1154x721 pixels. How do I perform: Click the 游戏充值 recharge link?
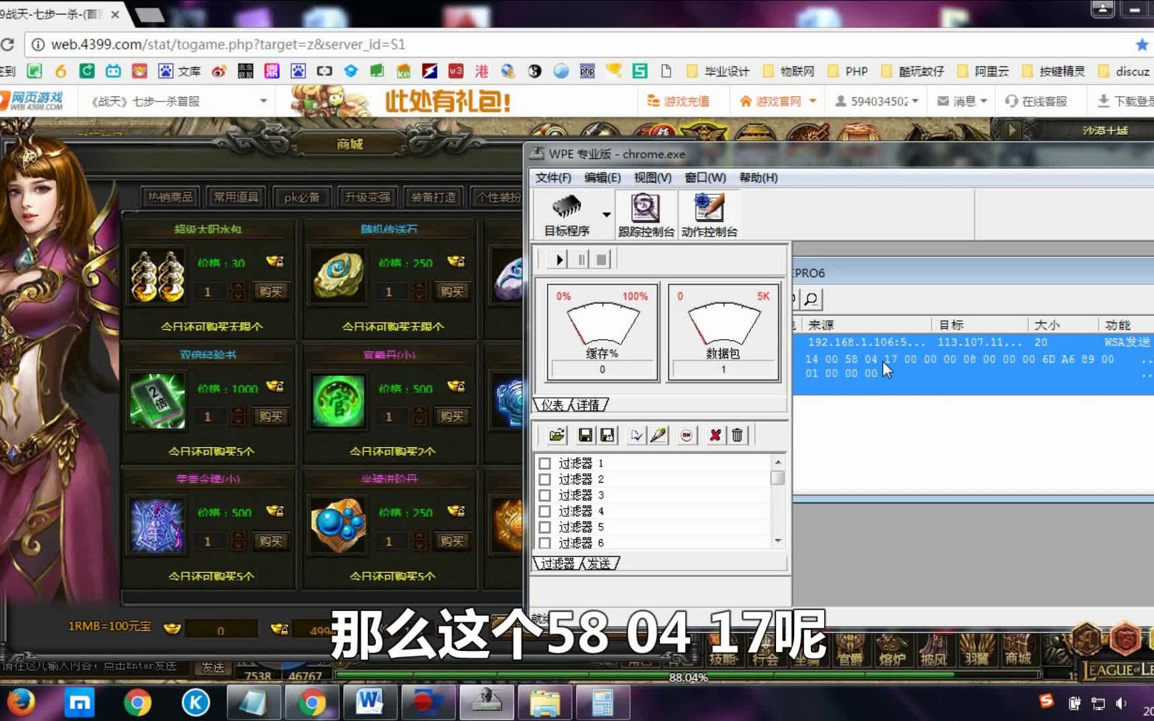679,101
